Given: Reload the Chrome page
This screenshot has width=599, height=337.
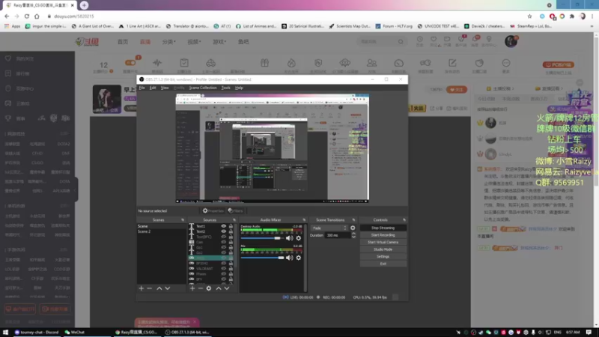Looking at the screenshot, I should pyautogui.click(x=27, y=16).
